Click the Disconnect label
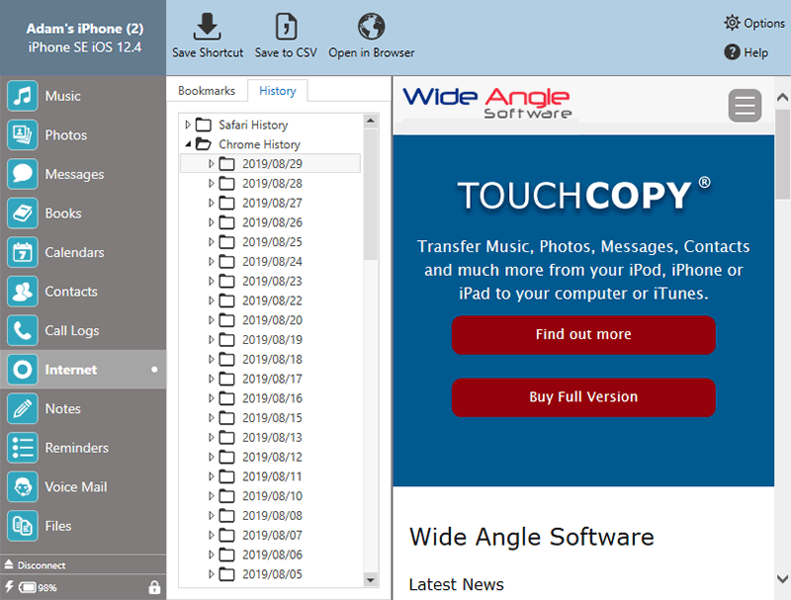Screen dimensions: 791x600 42,565
